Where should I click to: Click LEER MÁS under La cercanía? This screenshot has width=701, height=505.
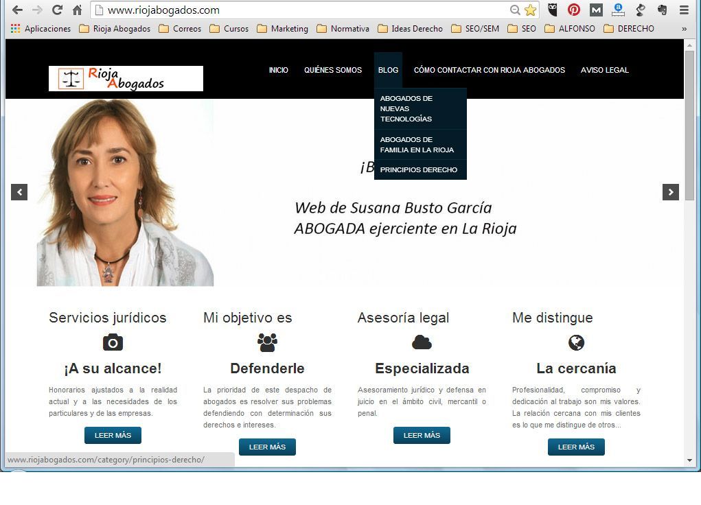point(576,447)
